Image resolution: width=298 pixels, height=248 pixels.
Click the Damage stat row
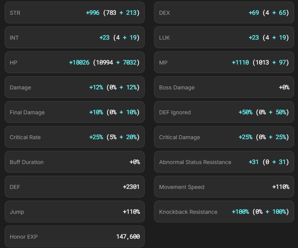[x=74, y=87]
